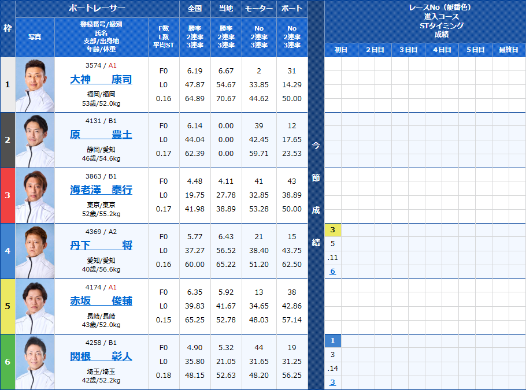The height and width of the screenshot is (390, 526).
Task: Click photo of racer 大神 康司
Action: pyautogui.click(x=35, y=85)
